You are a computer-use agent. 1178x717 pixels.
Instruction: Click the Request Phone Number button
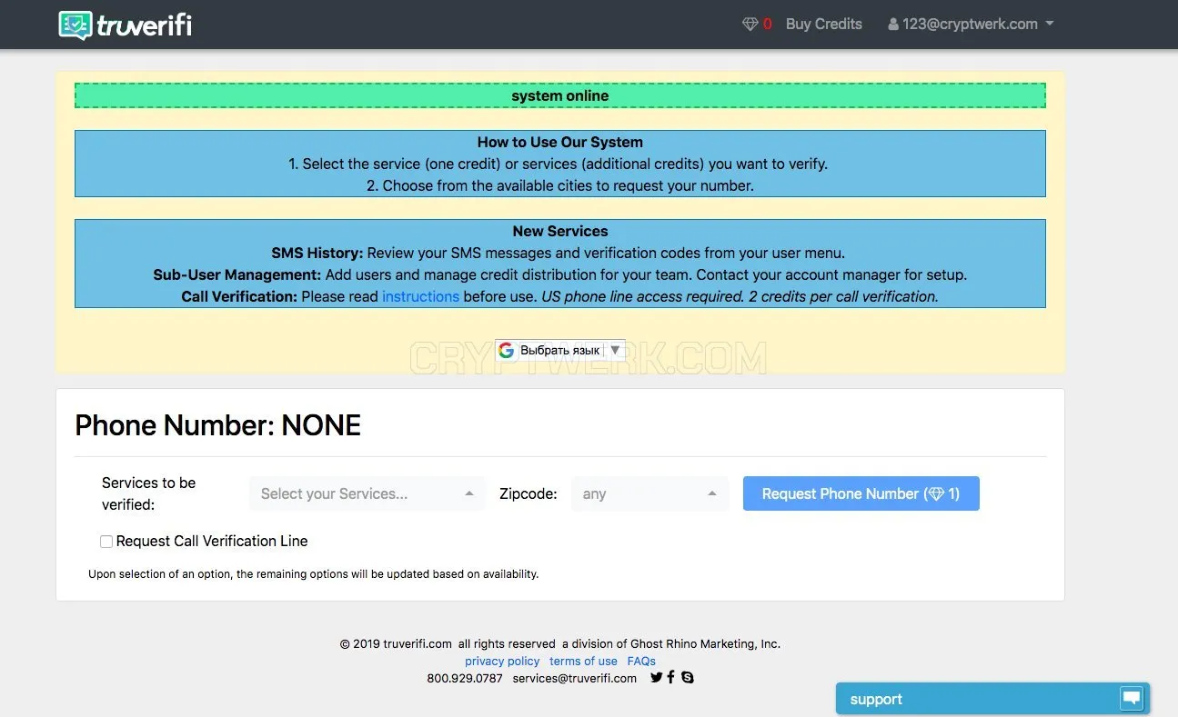point(861,493)
